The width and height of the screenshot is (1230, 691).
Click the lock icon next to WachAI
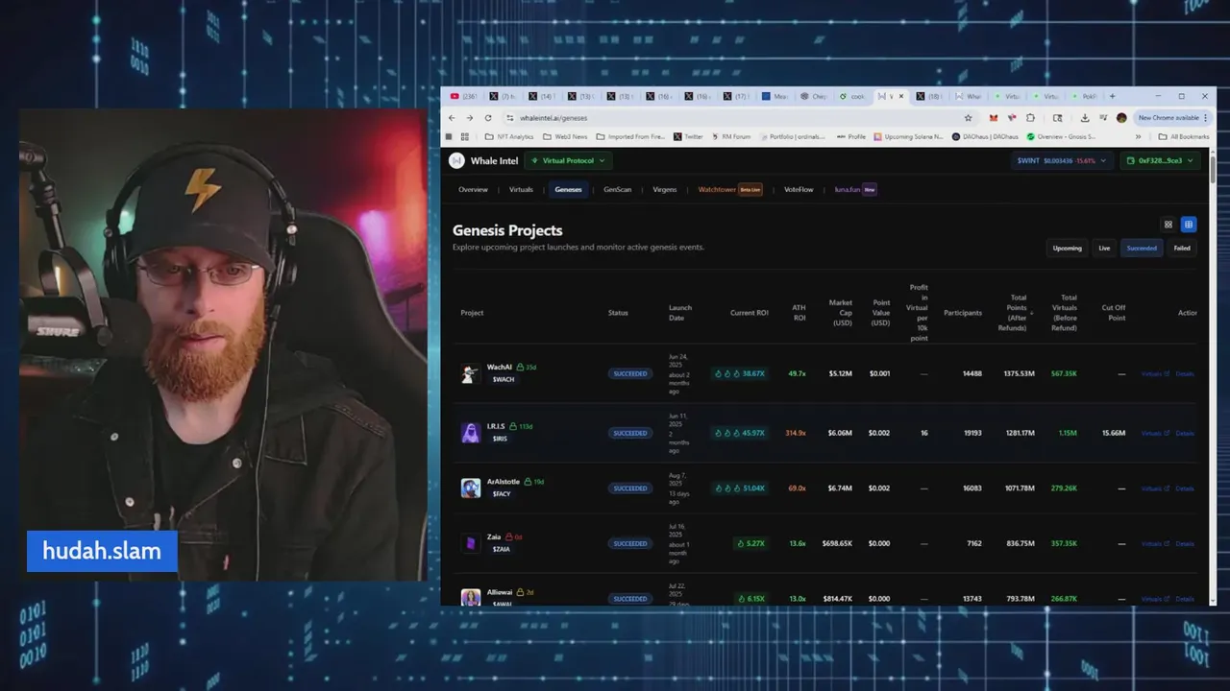point(520,367)
